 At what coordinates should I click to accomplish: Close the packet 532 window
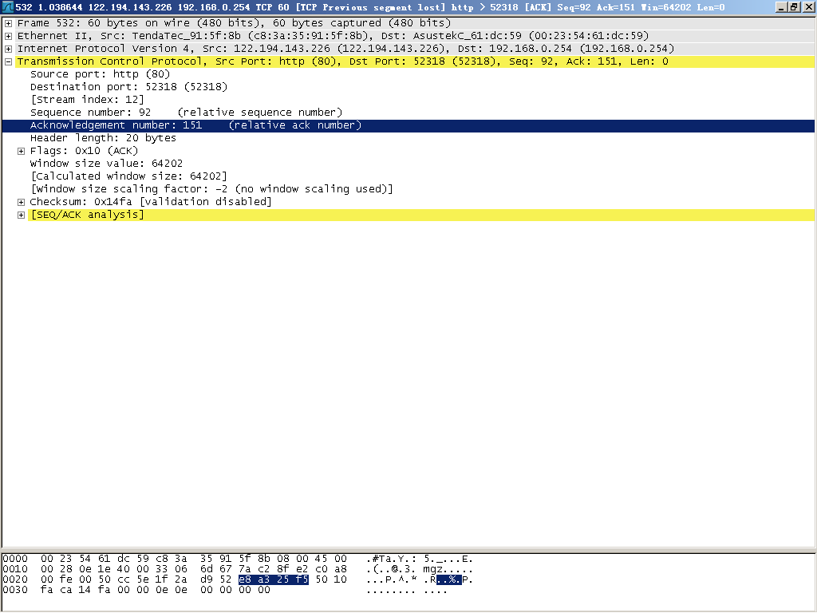pos(807,7)
